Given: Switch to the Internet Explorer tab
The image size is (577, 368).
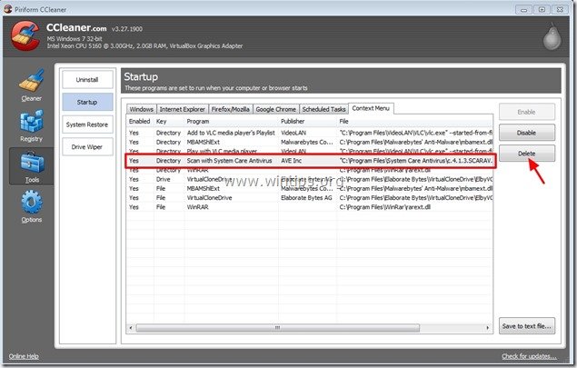Looking at the screenshot, I should [183, 108].
